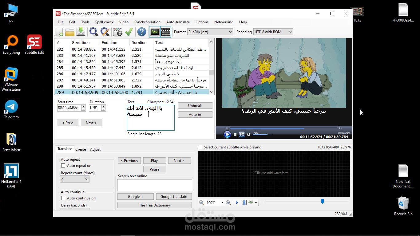This screenshot has height=236, width=420.
Task: Click the video fast-forward double-arrow
Action: pyautogui.click(x=340, y=128)
